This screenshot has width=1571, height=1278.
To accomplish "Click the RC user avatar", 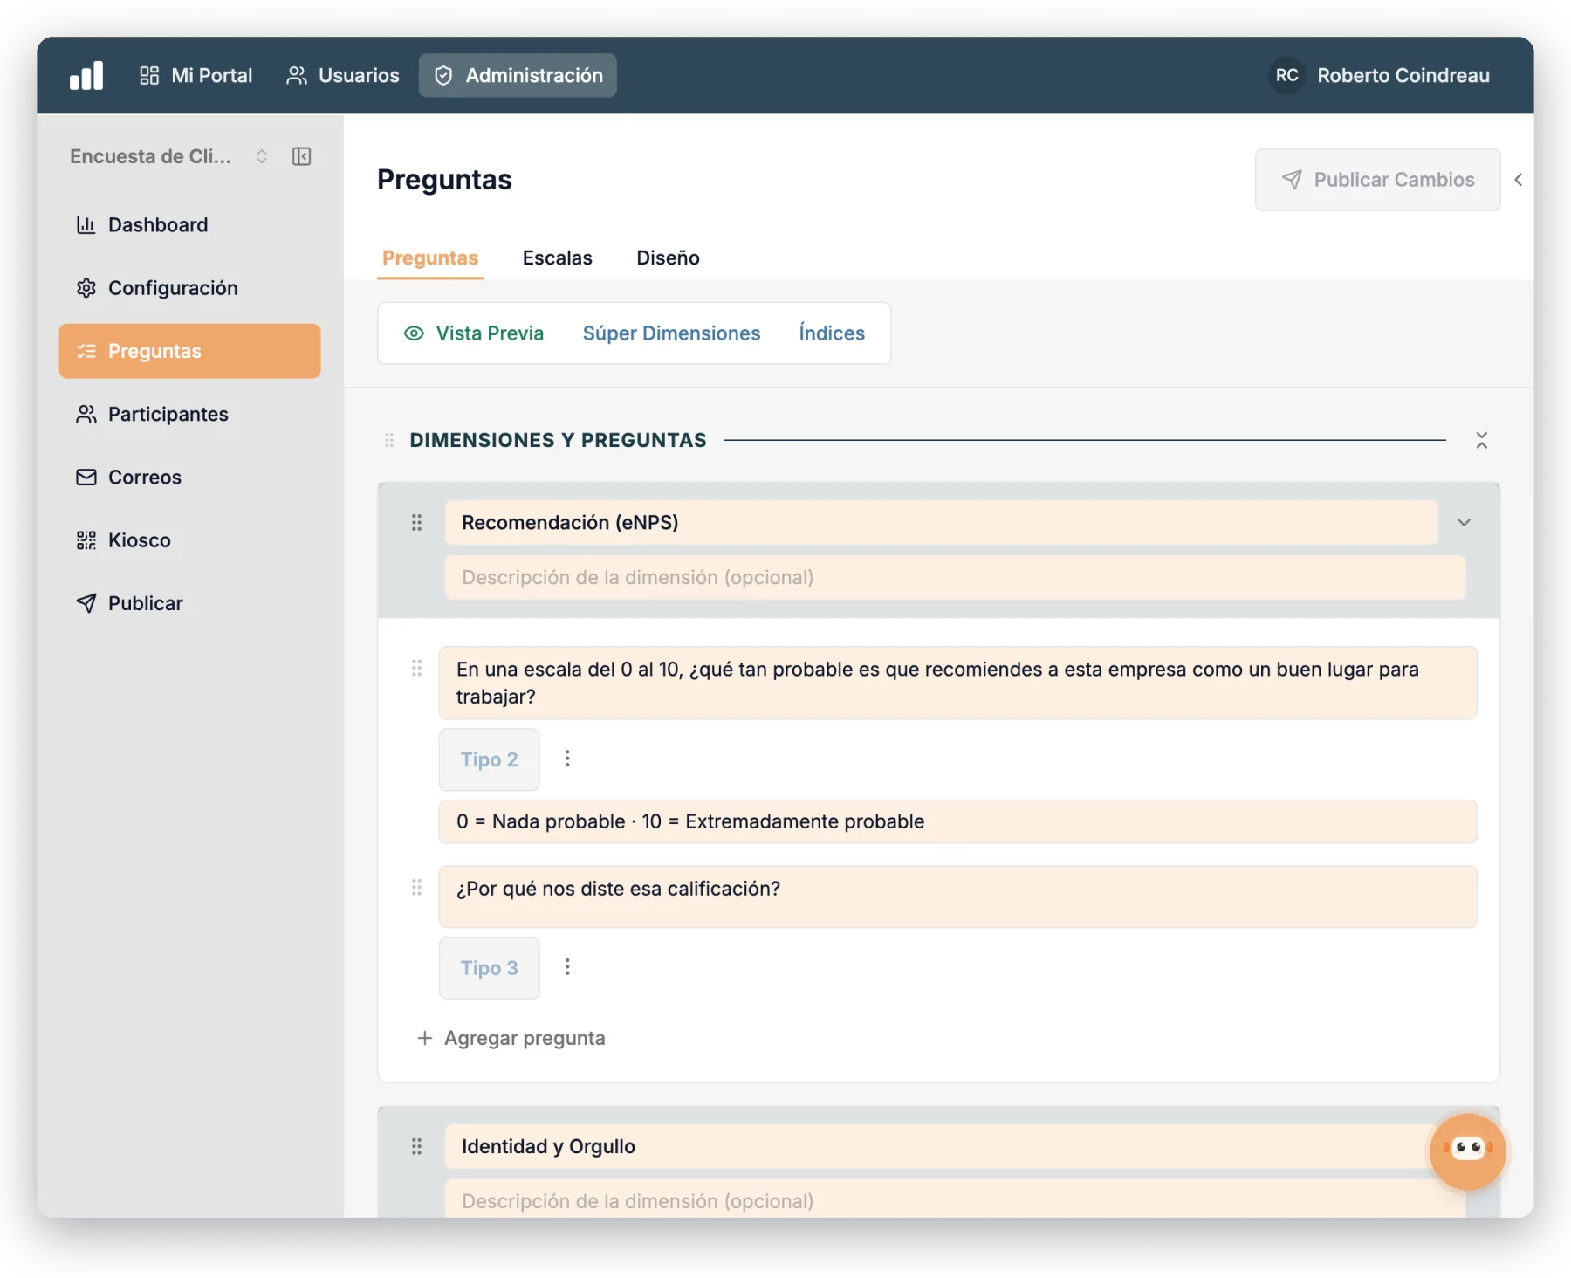I will point(1286,75).
